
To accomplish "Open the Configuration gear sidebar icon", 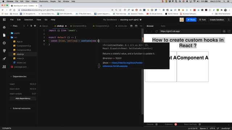I will [4, 43].
